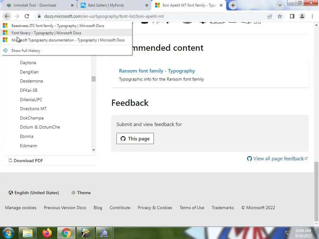The width and height of the screenshot is (319, 239).
Task: Open DengXian in the font list
Action: point(29,72)
